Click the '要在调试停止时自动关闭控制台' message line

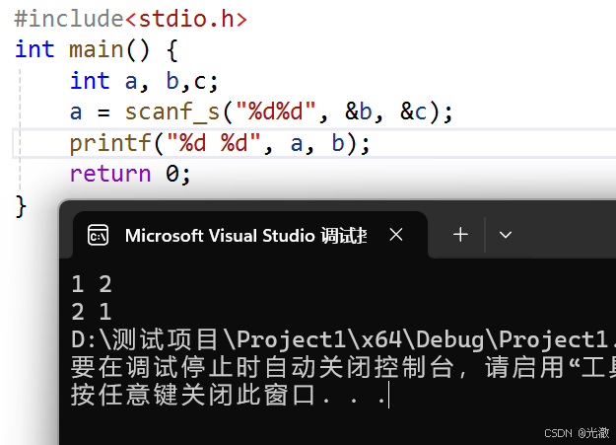[x=343, y=367]
